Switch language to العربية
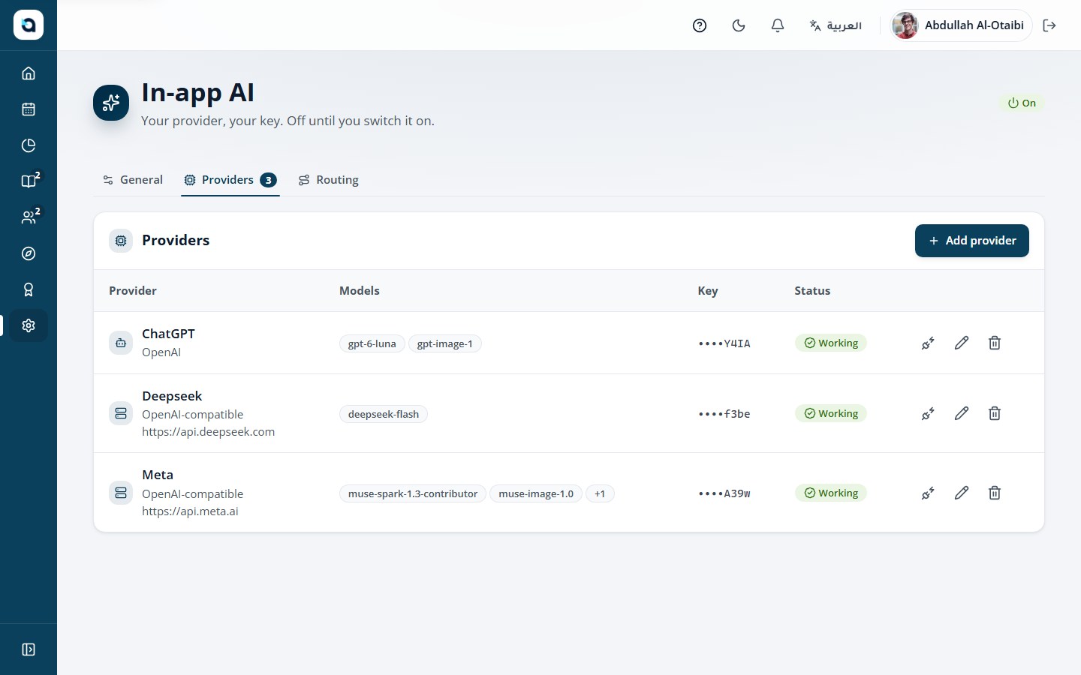The height and width of the screenshot is (675, 1081). click(836, 25)
